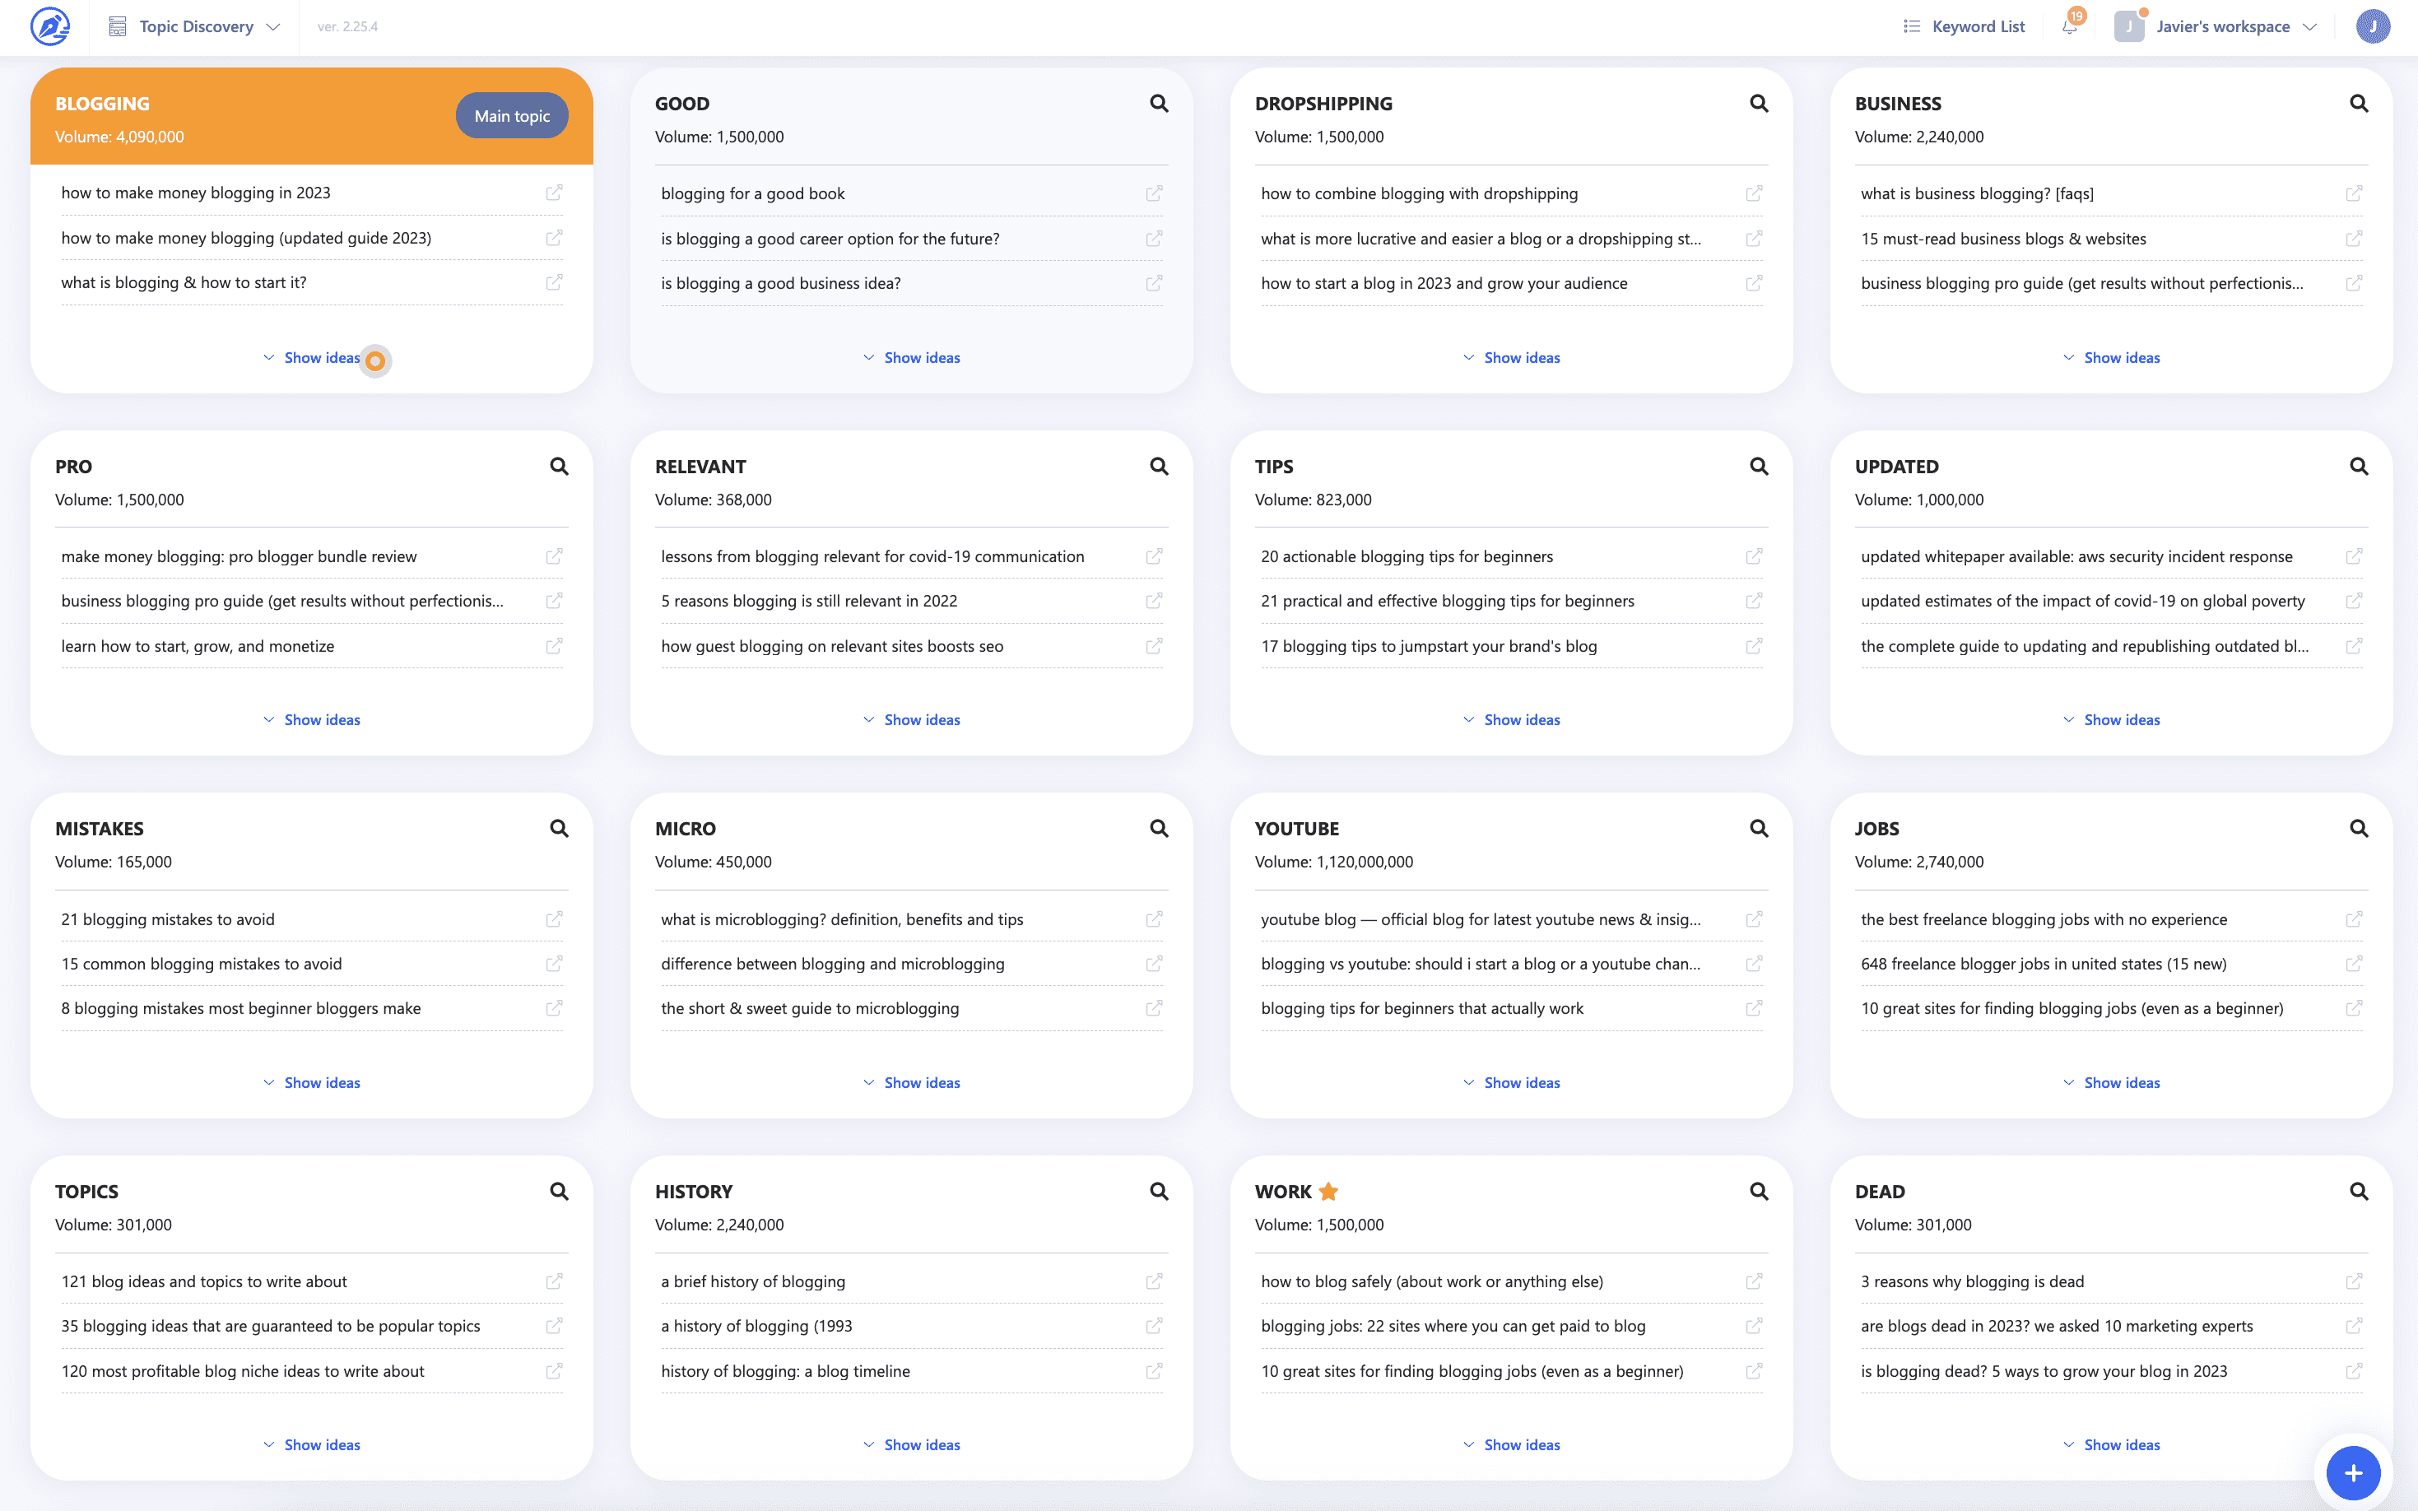Image resolution: width=2418 pixels, height=1511 pixels.
Task: Click the star on the WORK card
Action: tap(1328, 1190)
